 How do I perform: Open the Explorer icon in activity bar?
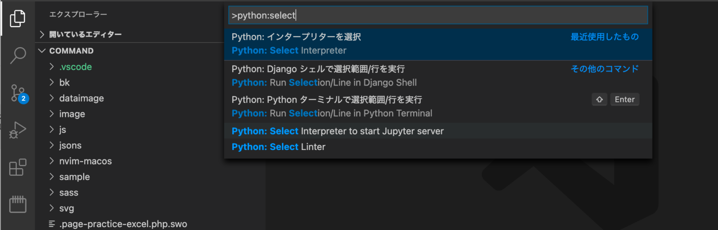tap(17, 18)
